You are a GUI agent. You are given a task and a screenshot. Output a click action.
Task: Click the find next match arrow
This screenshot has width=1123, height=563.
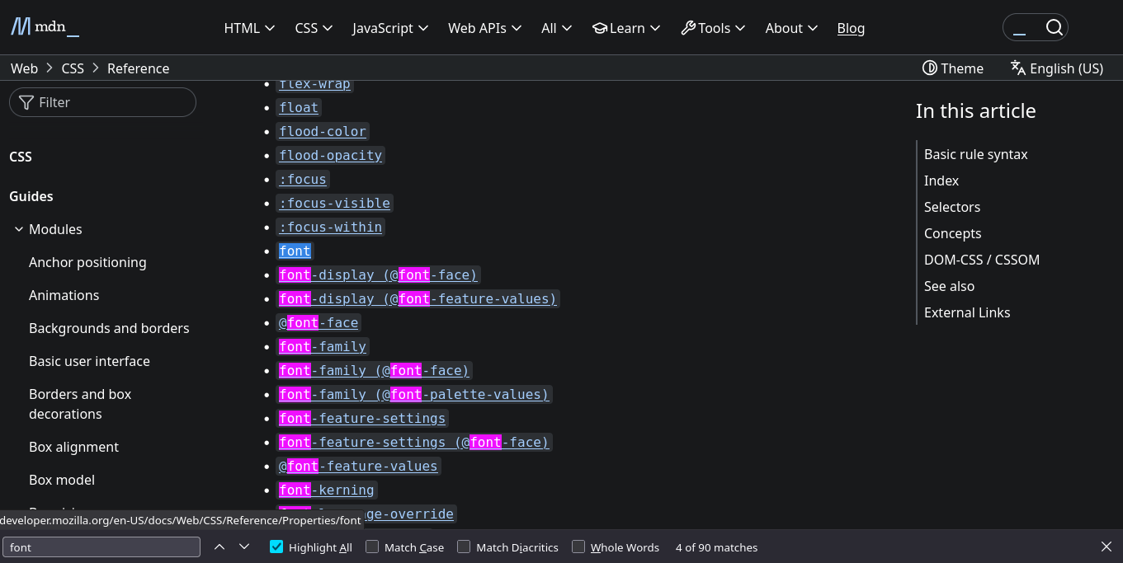[244, 547]
